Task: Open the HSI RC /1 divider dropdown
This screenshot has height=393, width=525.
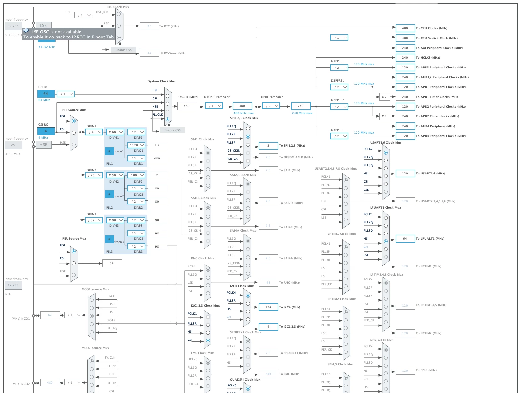Action: 66,94
